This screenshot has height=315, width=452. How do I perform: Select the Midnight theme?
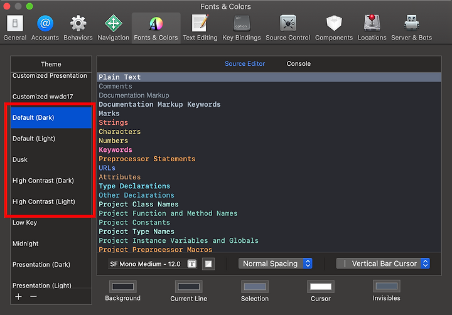(x=51, y=244)
